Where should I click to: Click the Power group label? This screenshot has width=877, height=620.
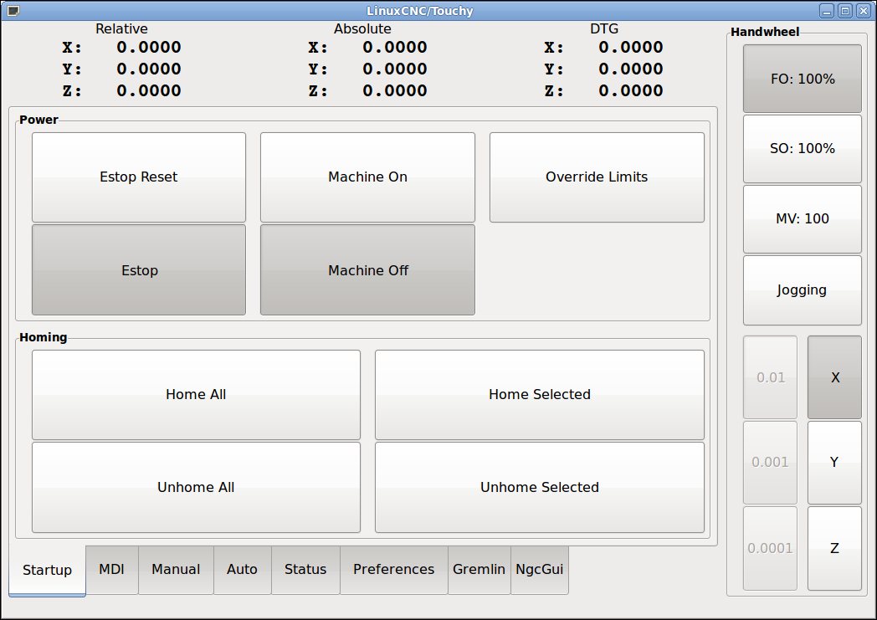38,120
